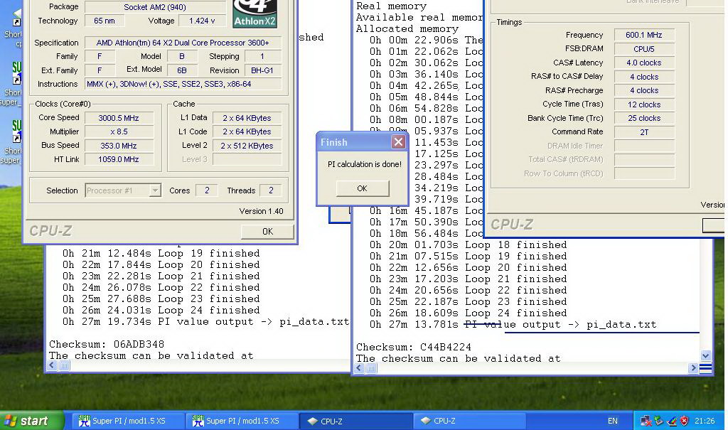Select the Revision value BH-G1
Image resolution: width=728 pixels, height=430 pixels.
[x=262, y=70]
